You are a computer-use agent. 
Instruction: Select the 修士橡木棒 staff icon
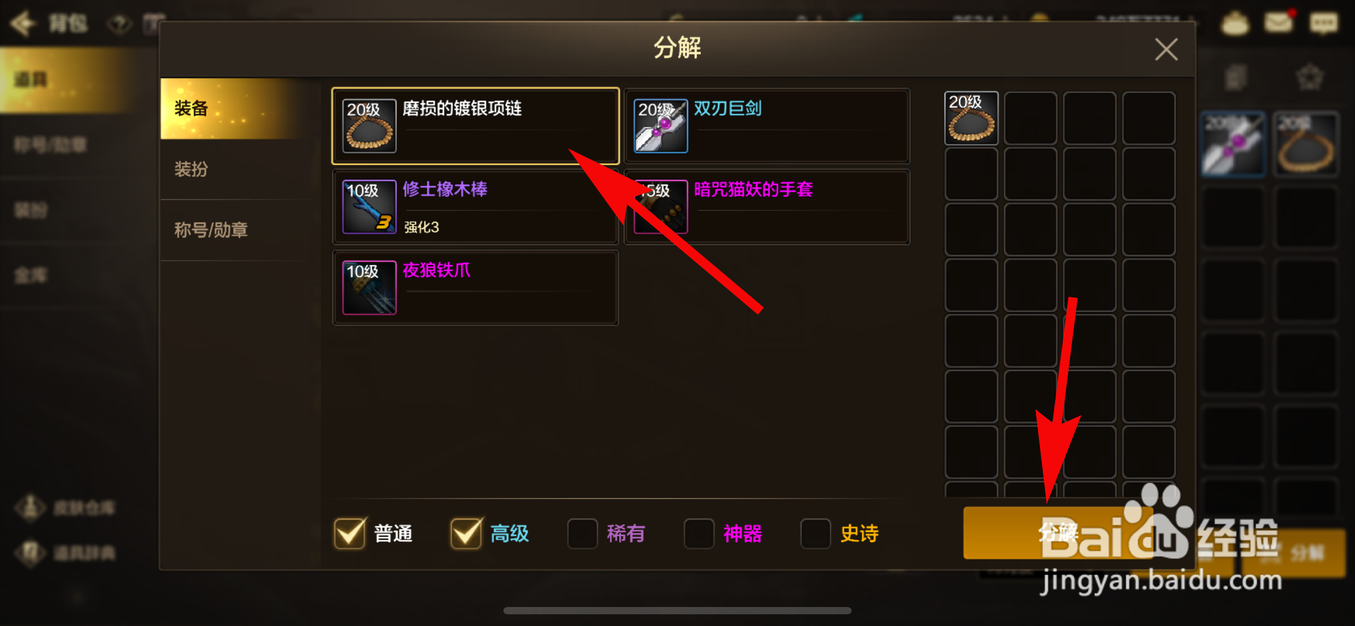pyautogui.click(x=369, y=207)
